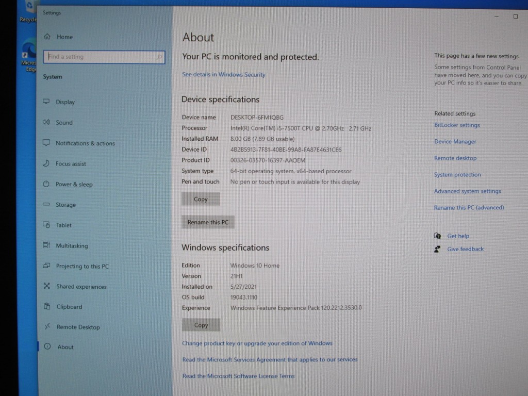Screen dimensions: 528x396
Task: Click the Storage drive icon
Action: tap(46, 204)
